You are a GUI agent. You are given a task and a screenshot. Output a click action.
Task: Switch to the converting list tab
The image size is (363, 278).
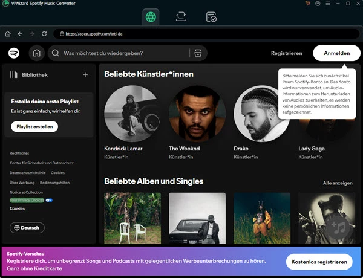point(181,17)
